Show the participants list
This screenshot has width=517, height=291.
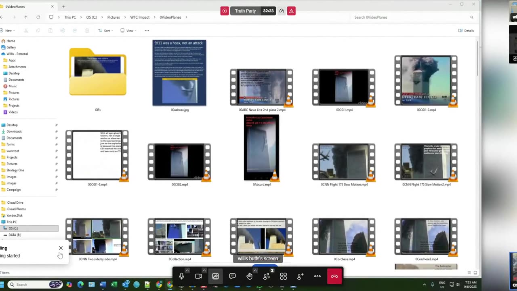coord(267,276)
